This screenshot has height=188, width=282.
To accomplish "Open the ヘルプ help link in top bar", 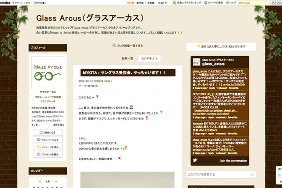I will point(231,2).
